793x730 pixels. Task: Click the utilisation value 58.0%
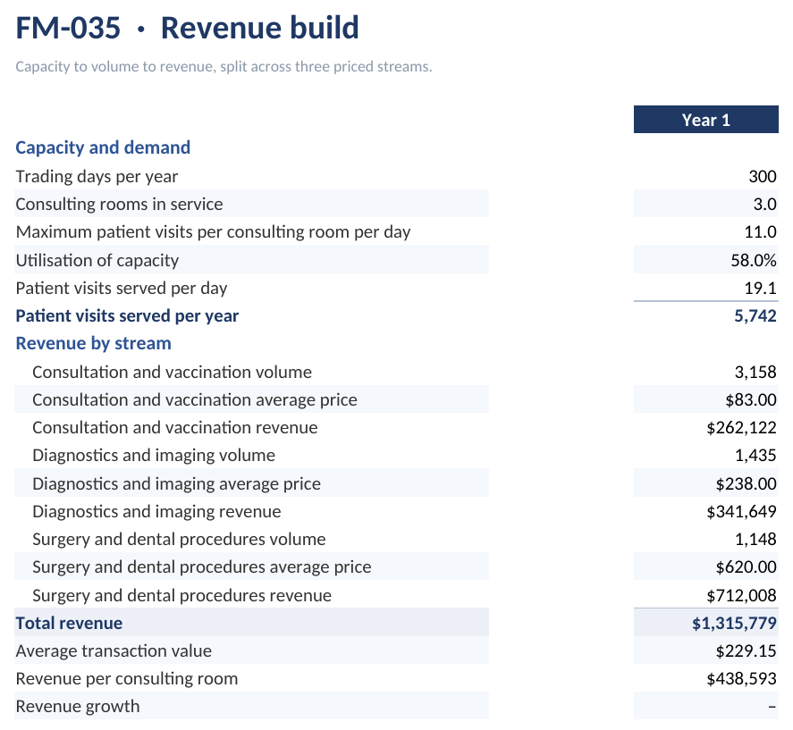point(754,260)
